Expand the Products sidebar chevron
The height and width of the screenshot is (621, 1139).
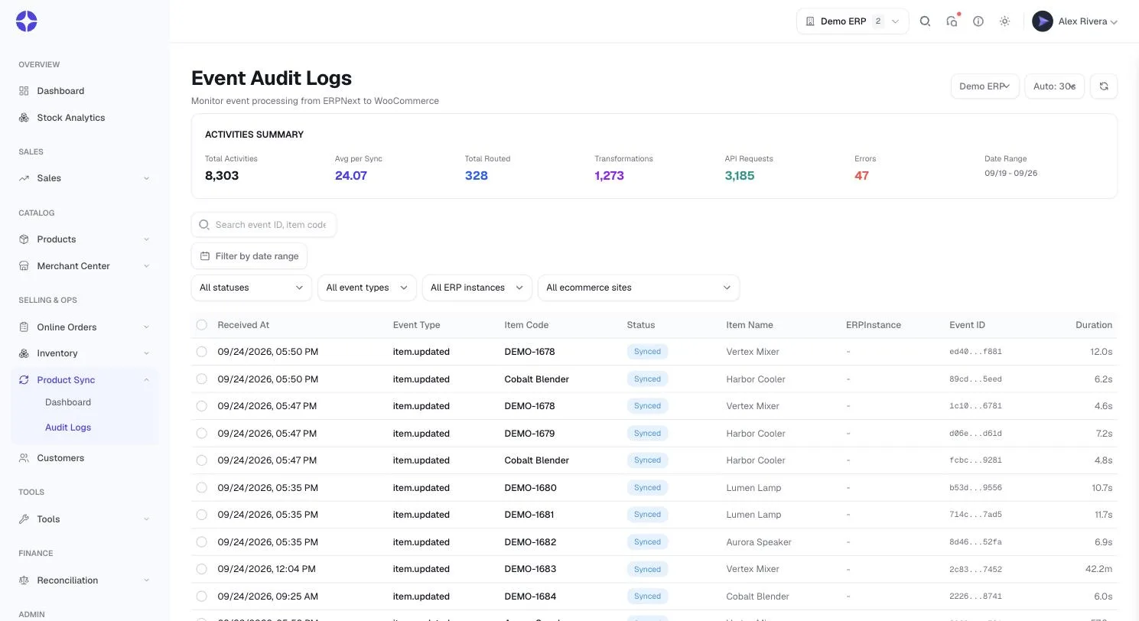pyautogui.click(x=146, y=239)
